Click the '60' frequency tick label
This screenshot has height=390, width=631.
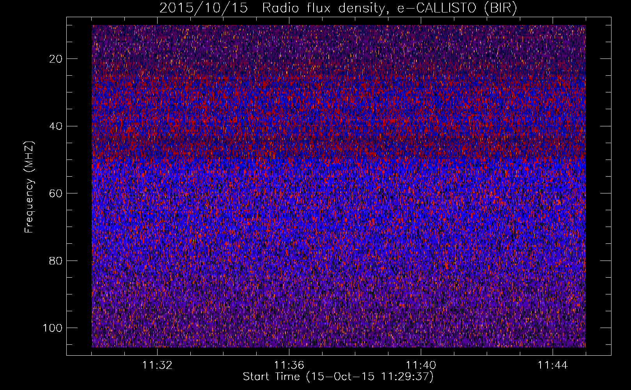click(56, 193)
